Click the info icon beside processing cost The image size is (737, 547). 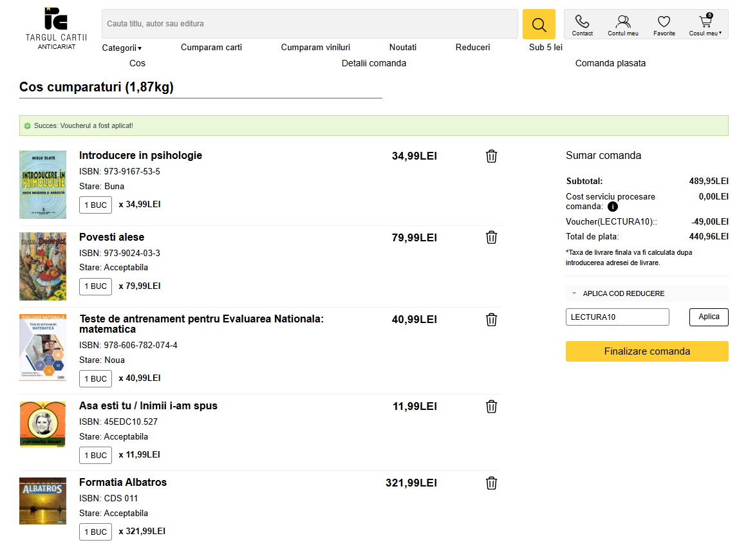(x=612, y=207)
